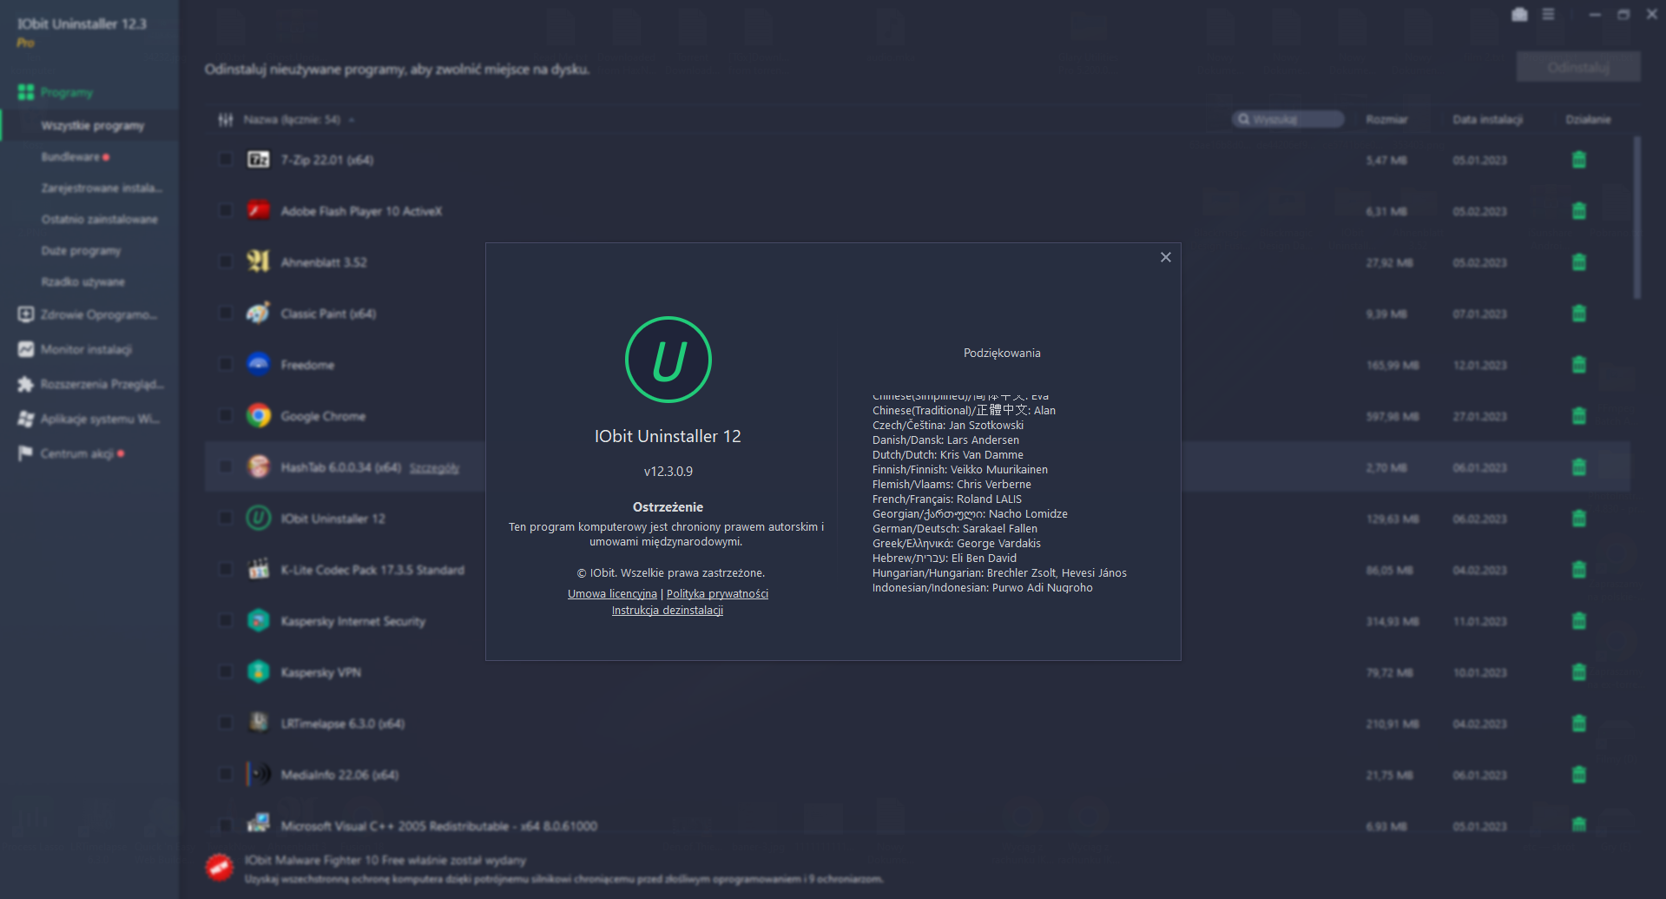
Task: Open the hamburger main menu
Action: 1548,15
